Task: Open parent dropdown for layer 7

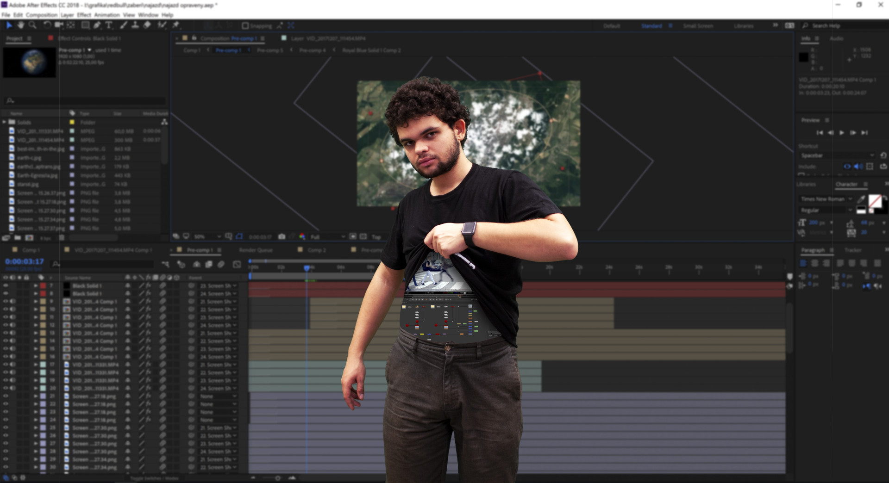Action: click(x=218, y=286)
